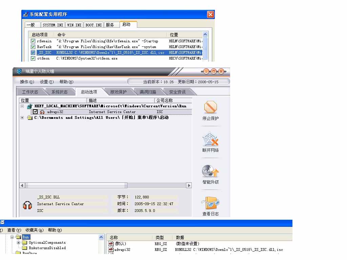The width and height of the screenshot is (347, 260).
Task: Sort by 位置 column in system configuration
Action: (x=185, y=35)
